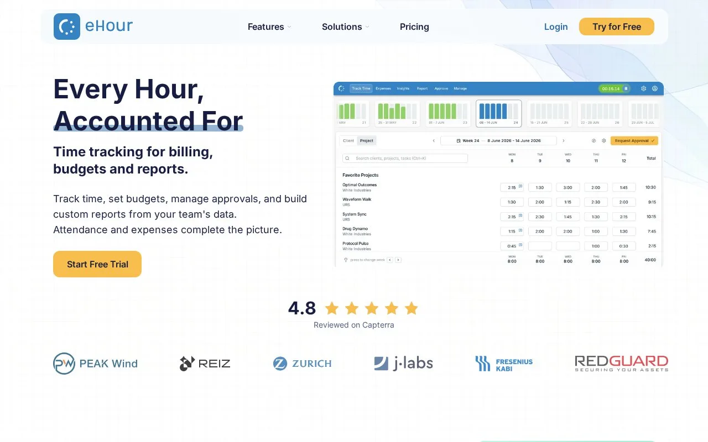Go to previous week using left chevron
This screenshot has height=442, width=708.
[x=434, y=141]
